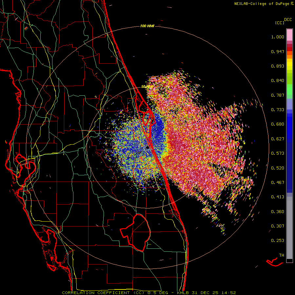This screenshot has height=295, width=295.
Task: Select the 1.000 scale value
Action: pos(278,37)
